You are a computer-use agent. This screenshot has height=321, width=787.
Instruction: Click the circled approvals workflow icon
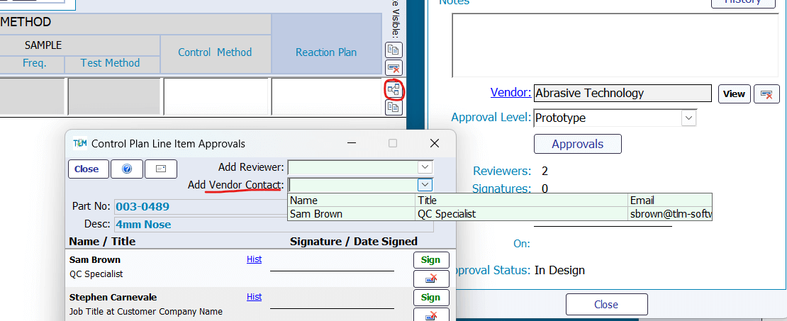click(393, 89)
